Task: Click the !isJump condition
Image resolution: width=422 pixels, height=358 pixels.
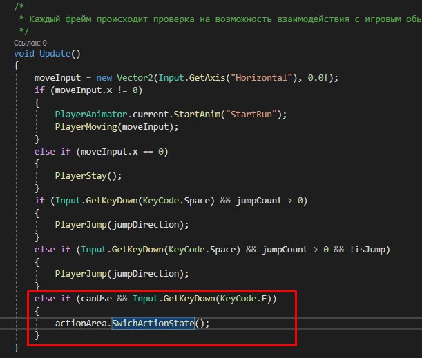Action: click(x=367, y=250)
